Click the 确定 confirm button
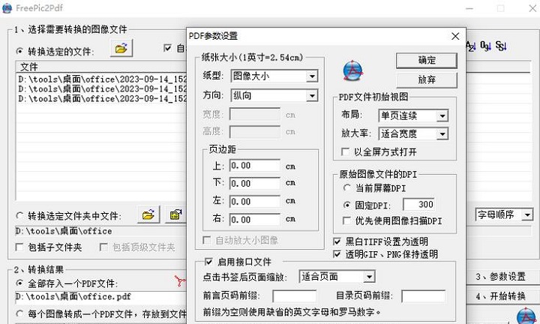The width and height of the screenshot is (540, 324). [x=427, y=61]
